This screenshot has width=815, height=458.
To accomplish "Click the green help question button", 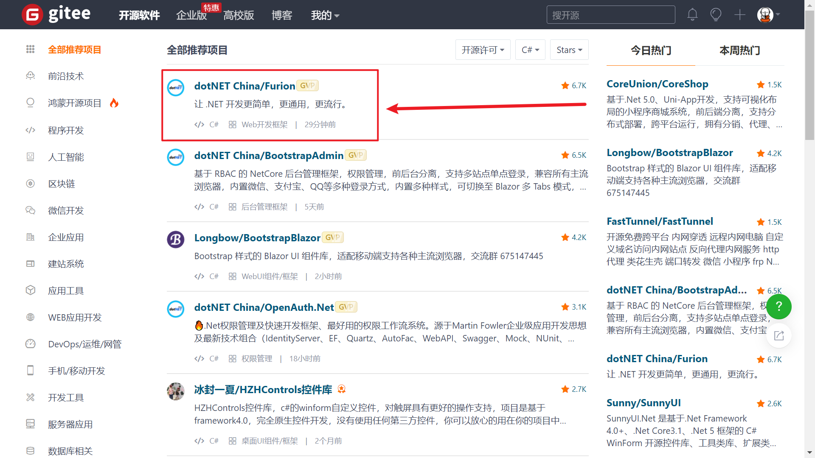I will click(x=779, y=306).
